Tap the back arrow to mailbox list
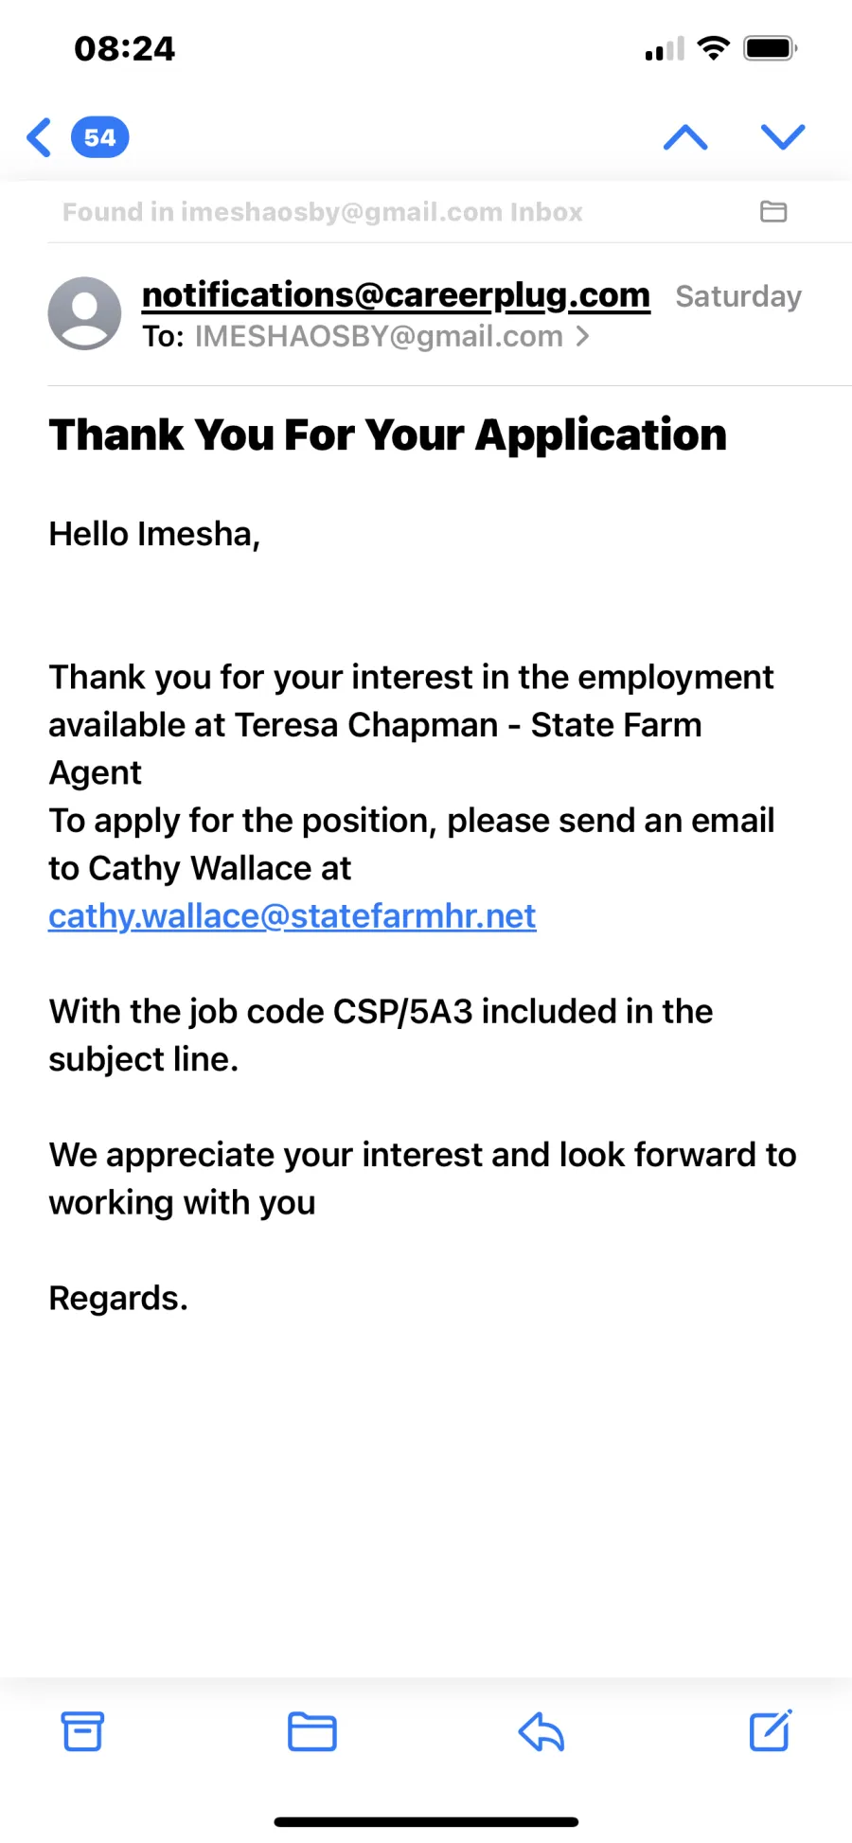Screen dimensions: 852x1843 click(x=39, y=137)
